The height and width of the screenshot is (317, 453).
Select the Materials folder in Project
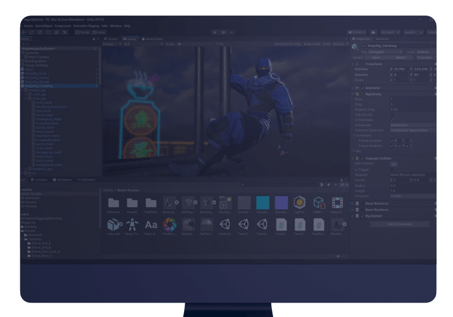coord(114,205)
